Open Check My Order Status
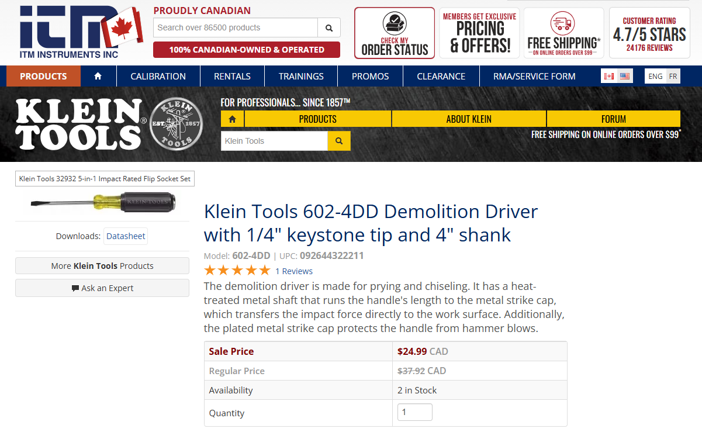Screen dimensions: 702x432 [394, 32]
